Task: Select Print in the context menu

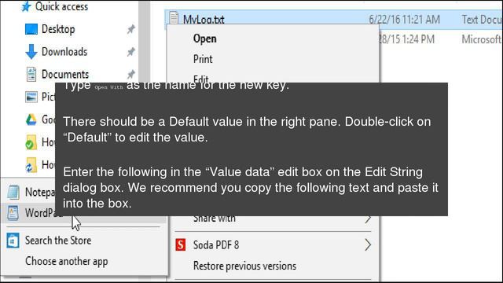Action: [x=203, y=59]
